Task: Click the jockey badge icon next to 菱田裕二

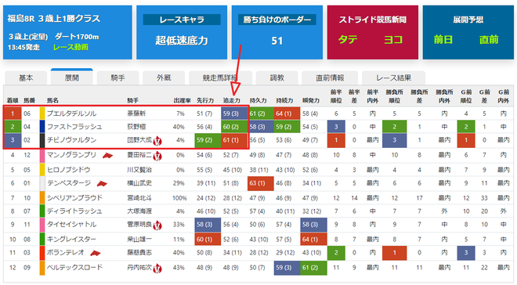Action: (x=157, y=156)
